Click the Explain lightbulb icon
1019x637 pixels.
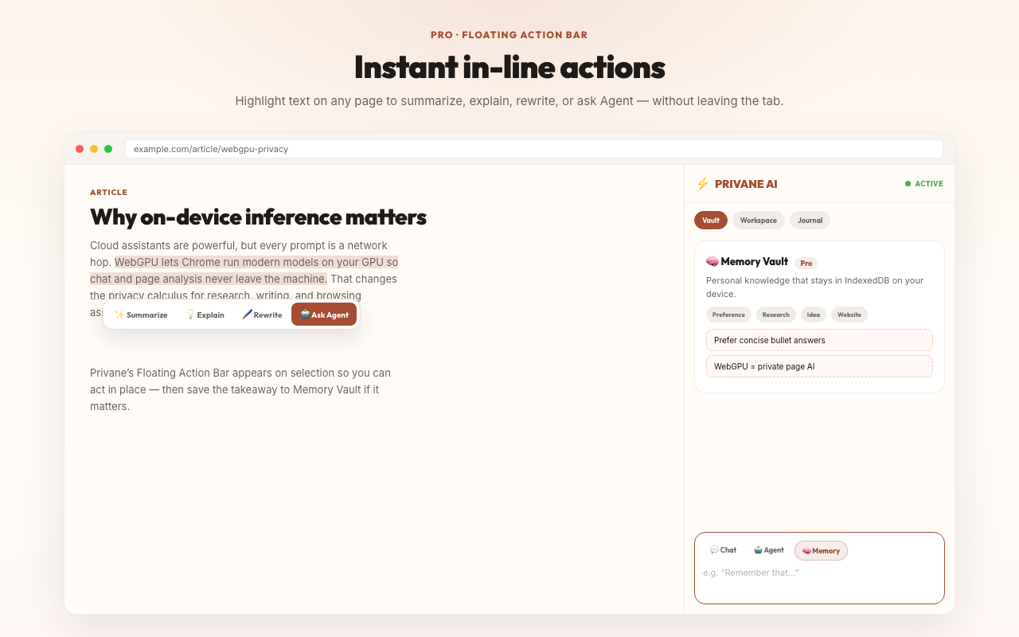[x=190, y=315]
